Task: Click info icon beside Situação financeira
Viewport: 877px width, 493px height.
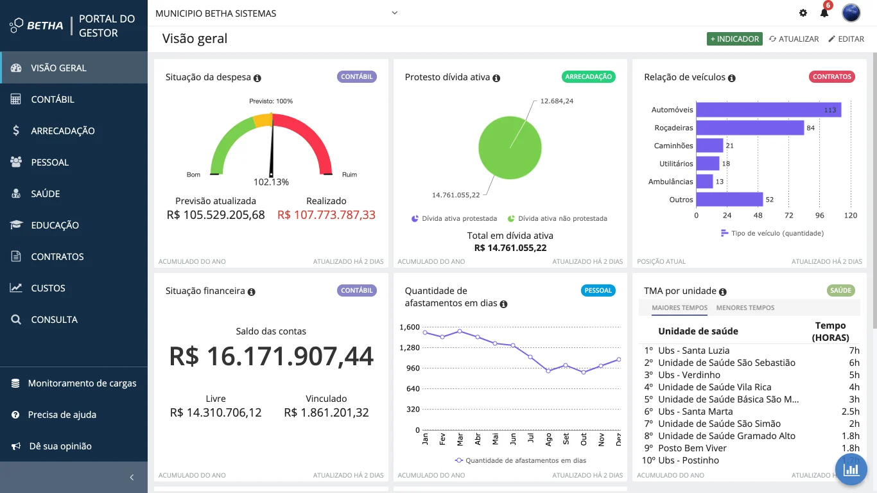Action: pyautogui.click(x=252, y=292)
